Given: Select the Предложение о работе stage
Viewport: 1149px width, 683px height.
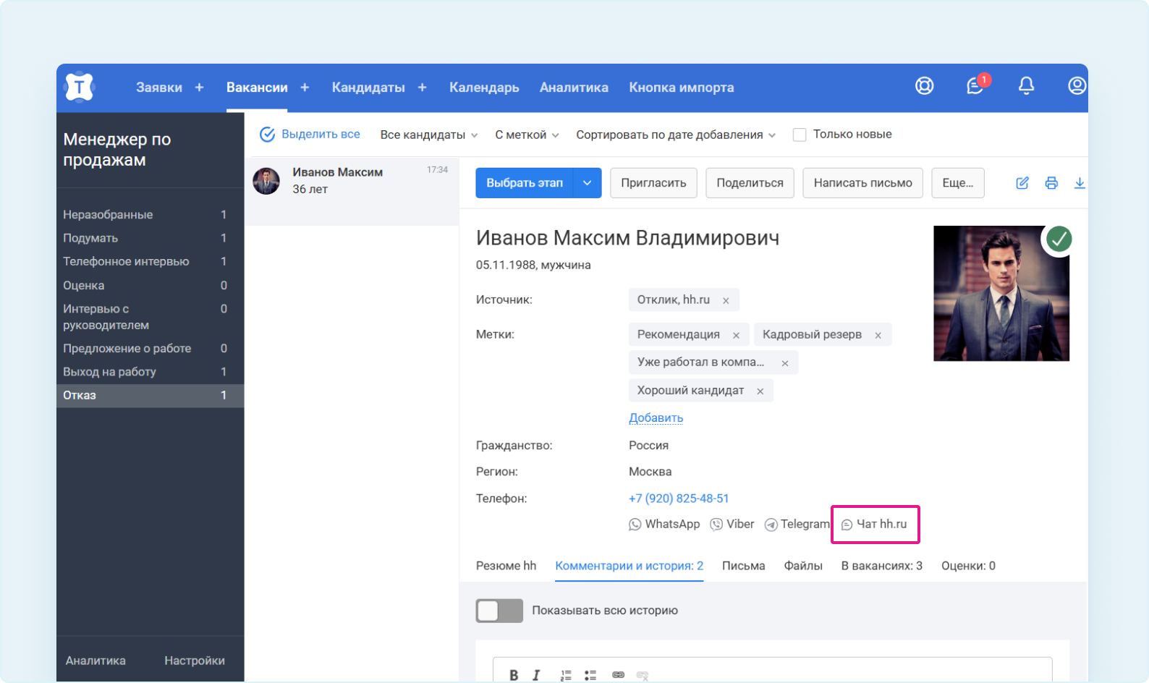Looking at the screenshot, I should click(150, 348).
